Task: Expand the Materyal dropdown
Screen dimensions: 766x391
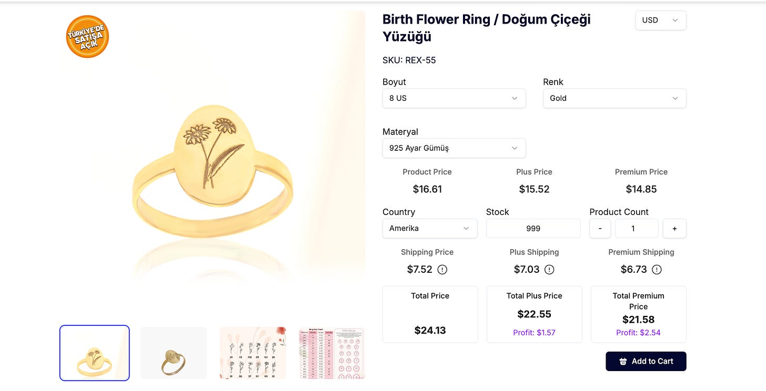Action: coord(453,148)
